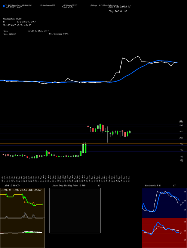The width and height of the screenshot is (187, 248).
Task: Click the 'SI 14/3: 57 / 49.1' readout
Action: (x=26, y=22)
